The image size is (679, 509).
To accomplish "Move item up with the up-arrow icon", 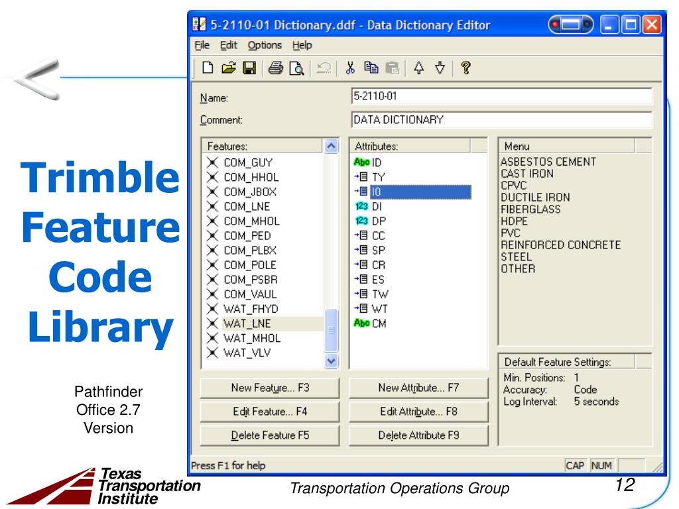I will [419, 68].
